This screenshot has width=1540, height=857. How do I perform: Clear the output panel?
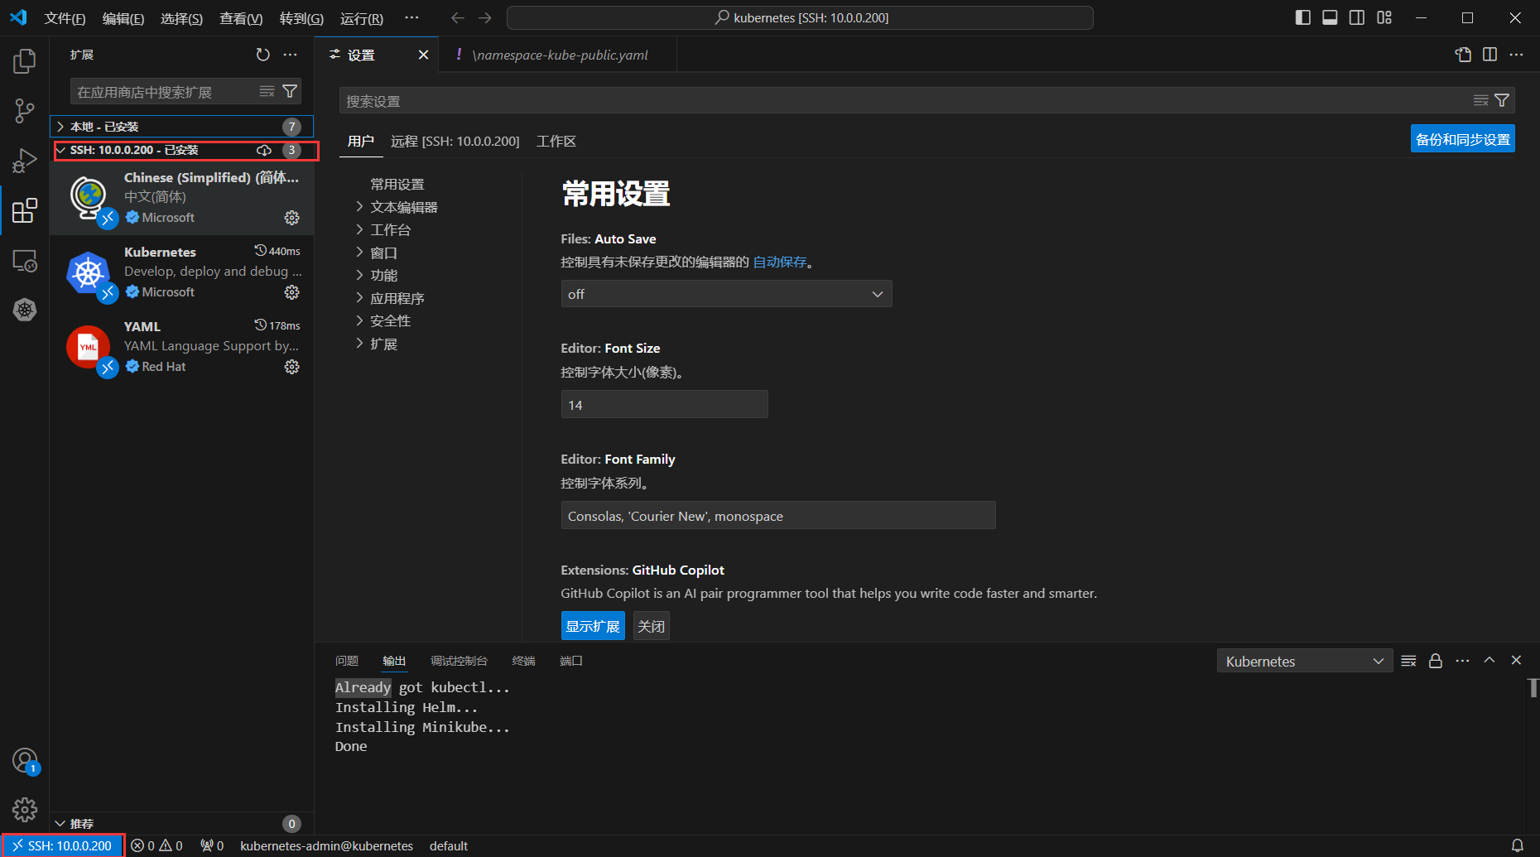pos(1408,661)
